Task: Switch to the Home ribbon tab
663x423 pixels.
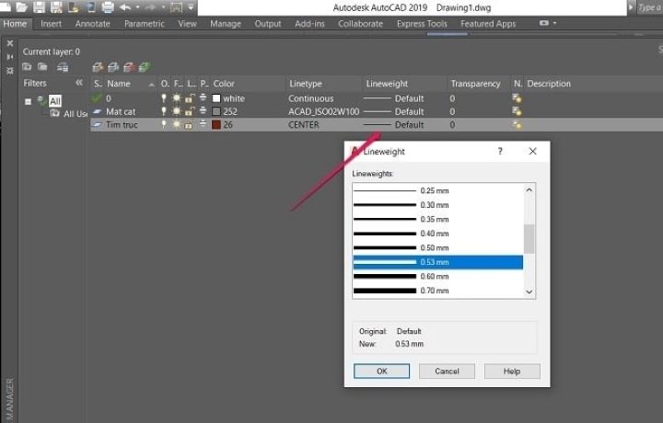Action: tap(15, 24)
